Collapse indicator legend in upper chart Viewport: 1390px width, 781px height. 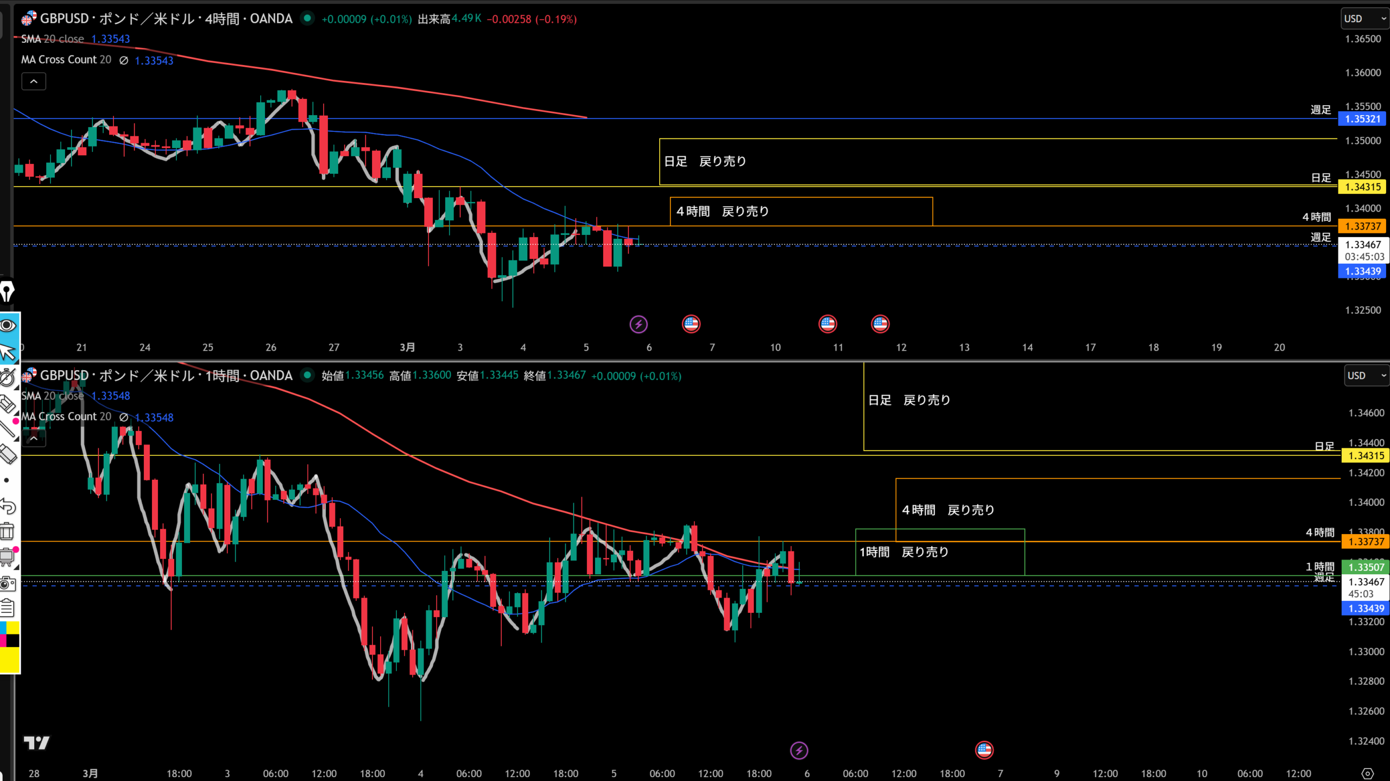34,81
